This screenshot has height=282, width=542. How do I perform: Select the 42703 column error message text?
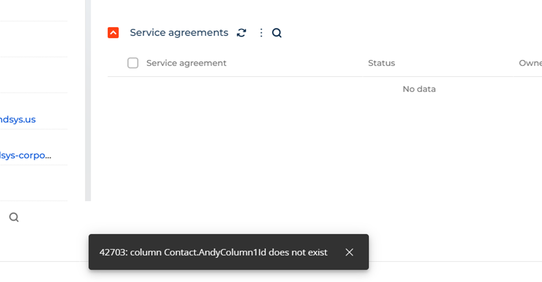coord(213,252)
